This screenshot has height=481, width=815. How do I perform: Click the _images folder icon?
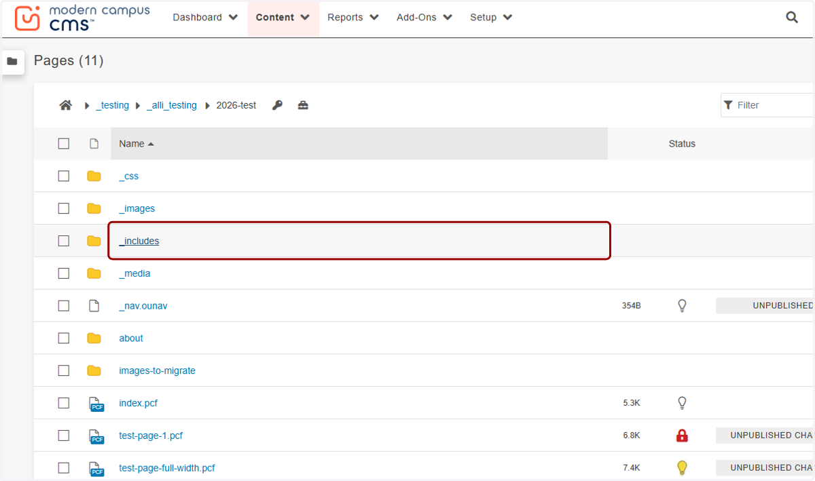[x=94, y=208]
